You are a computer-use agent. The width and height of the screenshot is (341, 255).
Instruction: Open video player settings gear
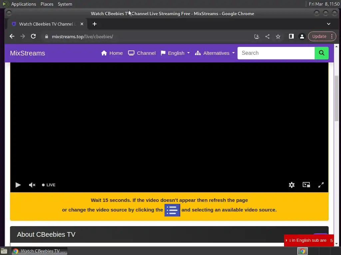click(292, 185)
